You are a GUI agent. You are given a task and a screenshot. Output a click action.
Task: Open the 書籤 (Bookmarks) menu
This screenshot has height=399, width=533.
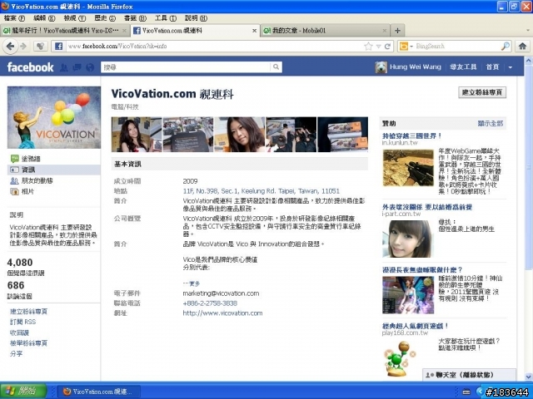pos(135,18)
